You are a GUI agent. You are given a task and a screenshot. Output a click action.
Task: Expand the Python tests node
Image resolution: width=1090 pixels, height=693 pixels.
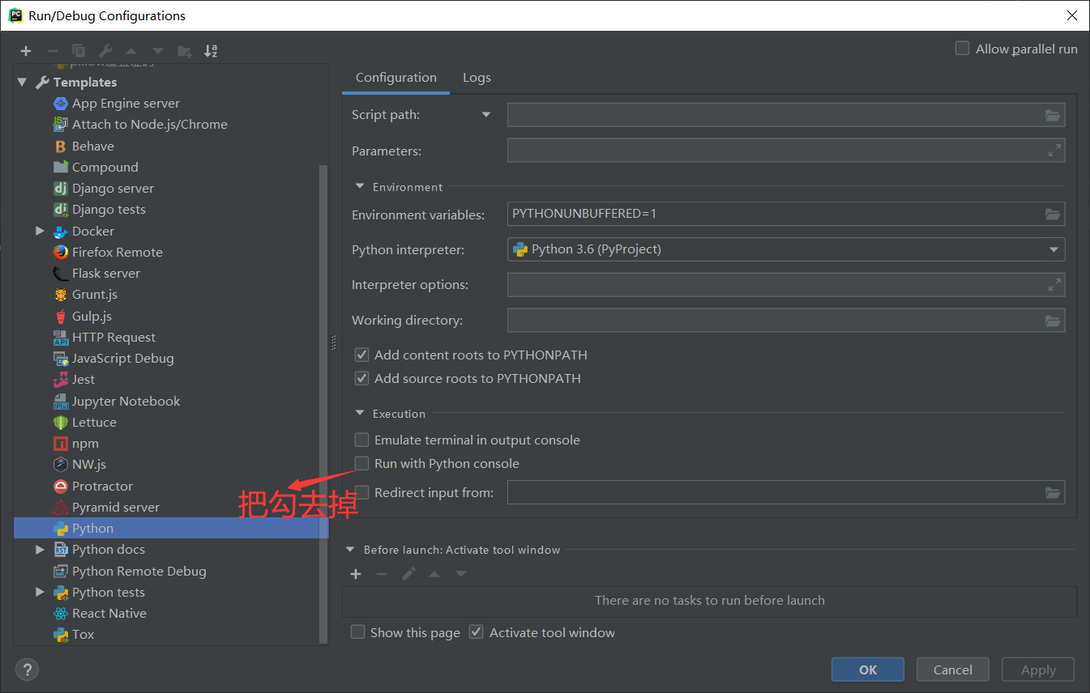pos(40,593)
